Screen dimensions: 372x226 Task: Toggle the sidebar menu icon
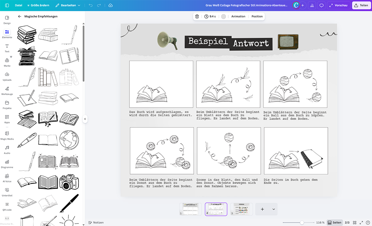click(7, 5)
